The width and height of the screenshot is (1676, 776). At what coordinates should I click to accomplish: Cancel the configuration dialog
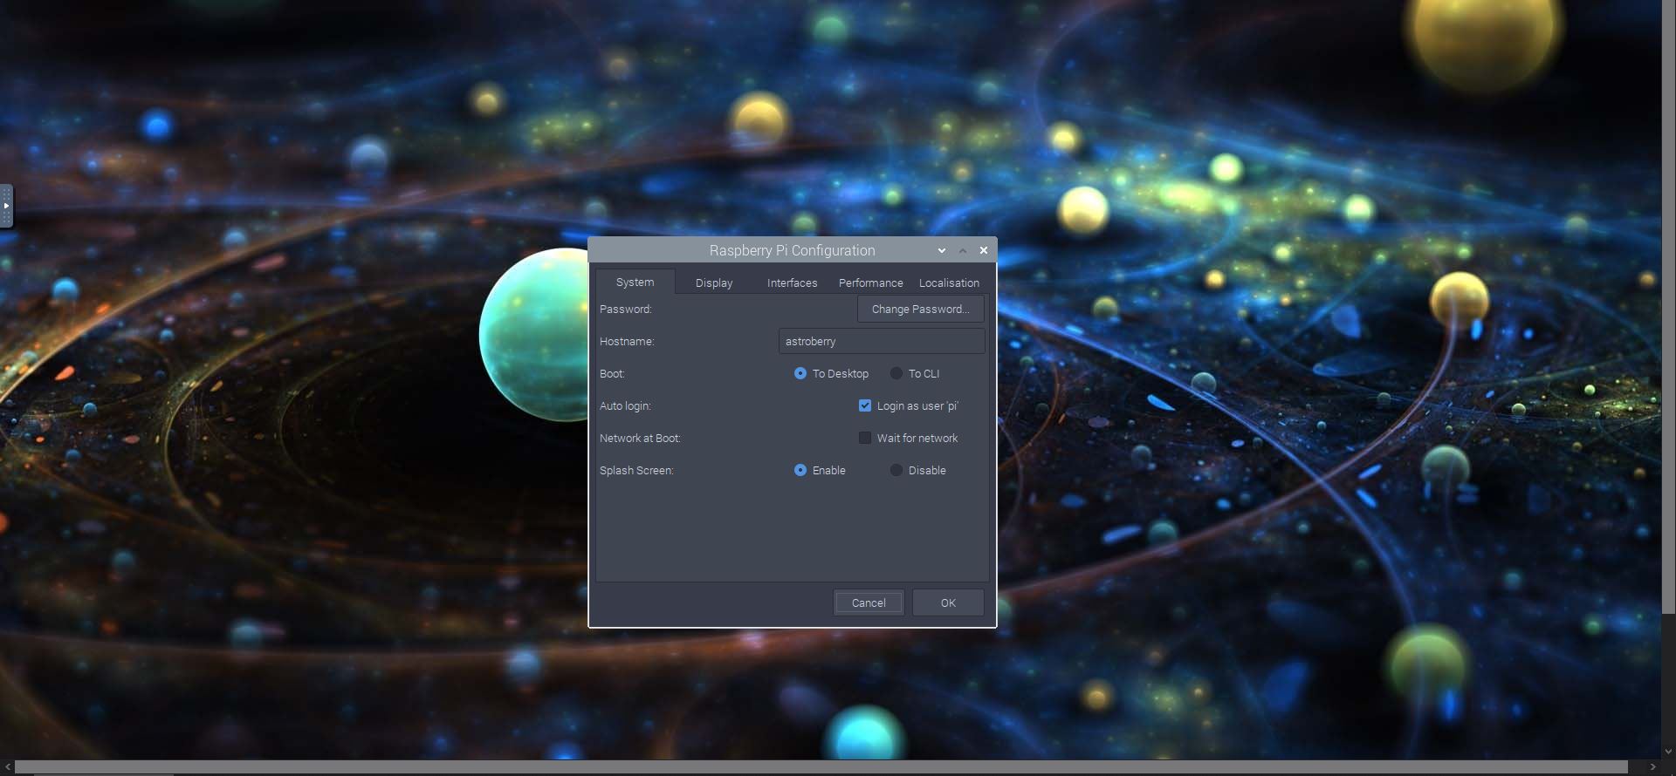point(869,602)
